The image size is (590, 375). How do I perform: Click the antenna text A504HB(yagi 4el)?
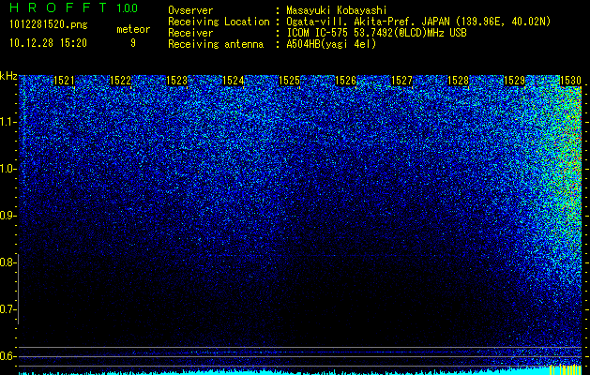[331, 44]
